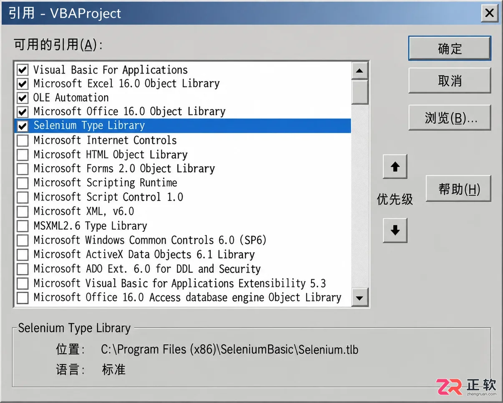Confirm with the 确定 button

click(x=450, y=48)
